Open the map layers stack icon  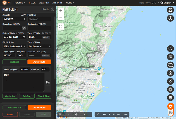click(x=170, y=98)
